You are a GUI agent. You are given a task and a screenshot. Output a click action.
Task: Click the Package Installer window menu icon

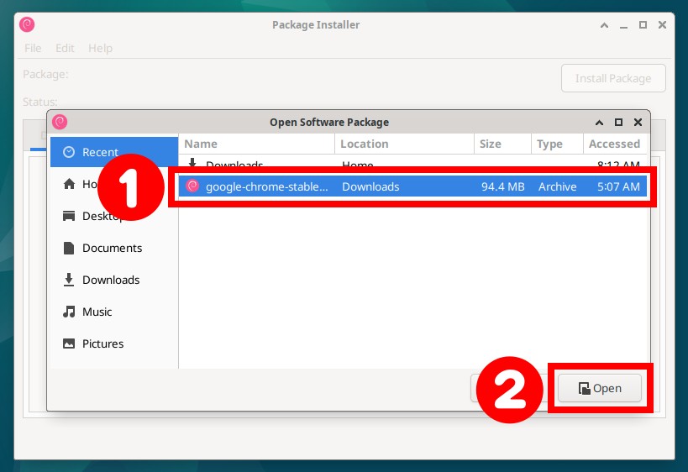point(27,24)
